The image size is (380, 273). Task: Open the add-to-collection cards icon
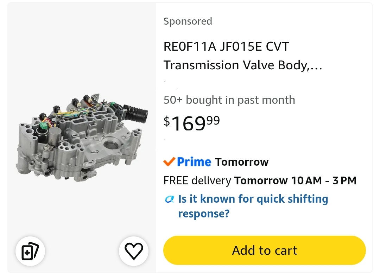click(30, 251)
